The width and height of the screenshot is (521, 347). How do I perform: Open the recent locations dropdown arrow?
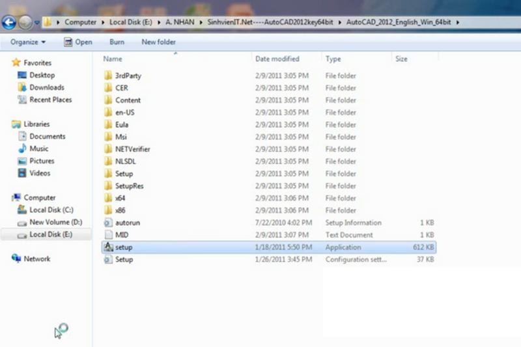click(37, 23)
